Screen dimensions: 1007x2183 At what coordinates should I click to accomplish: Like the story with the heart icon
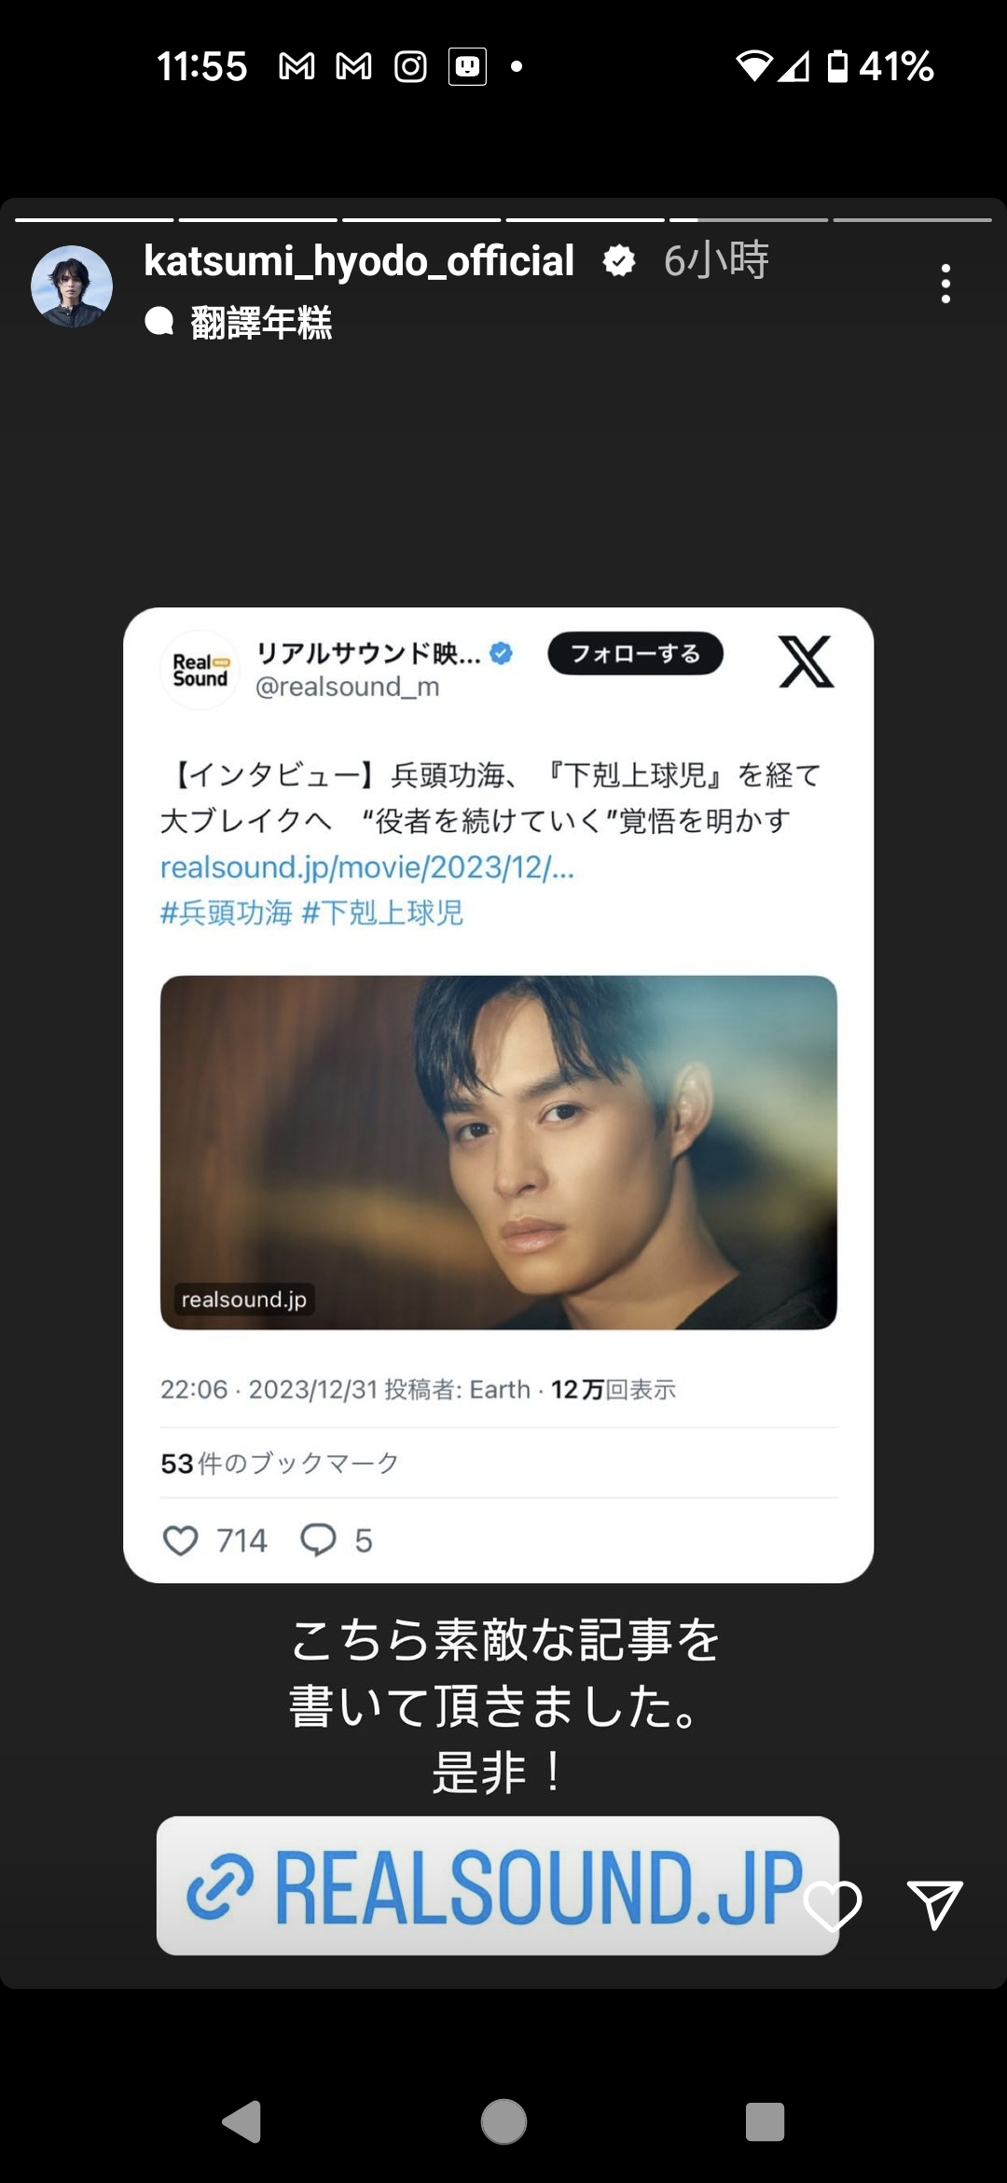point(832,1905)
